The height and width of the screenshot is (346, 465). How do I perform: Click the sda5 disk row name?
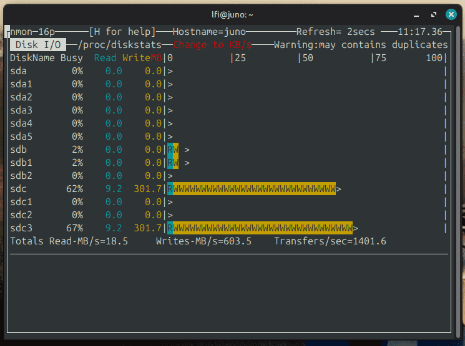[21, 137]
